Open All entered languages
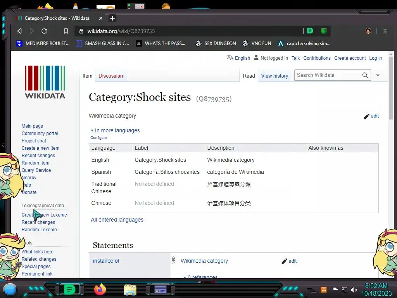 117,220
